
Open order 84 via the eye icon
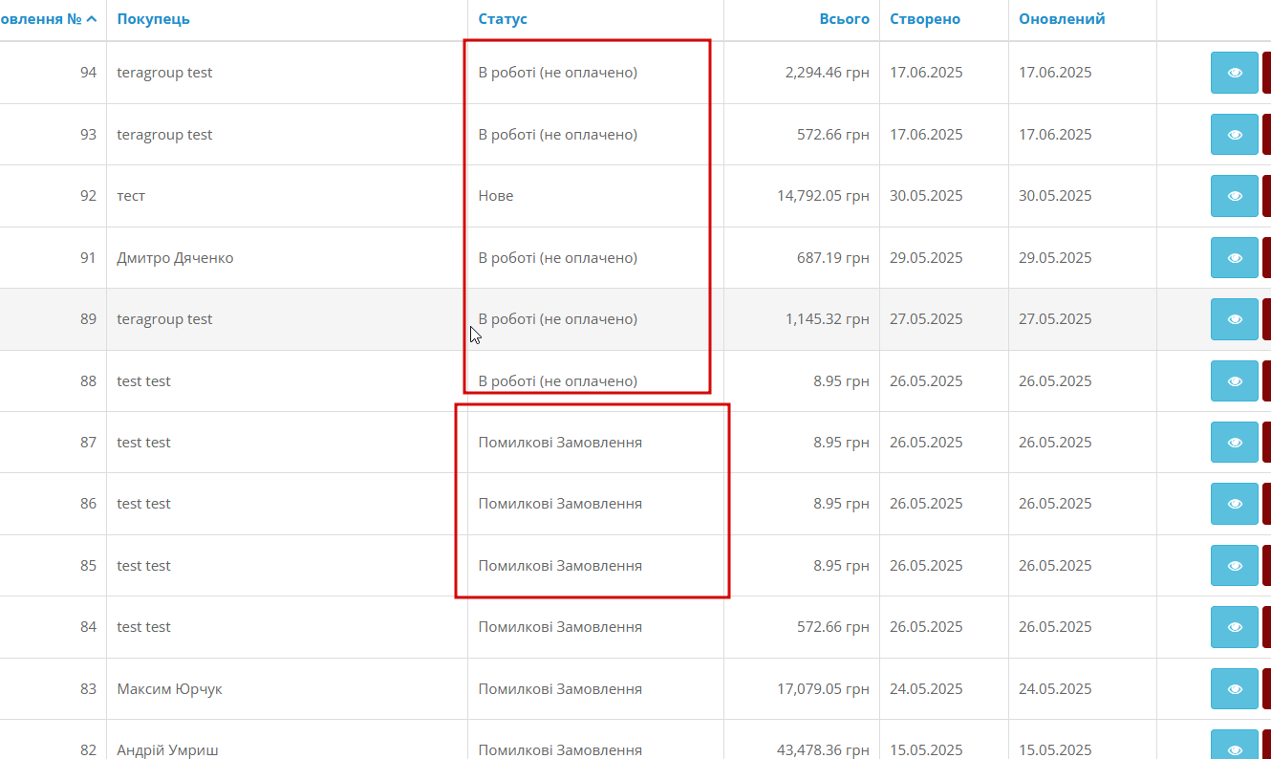1235,627
